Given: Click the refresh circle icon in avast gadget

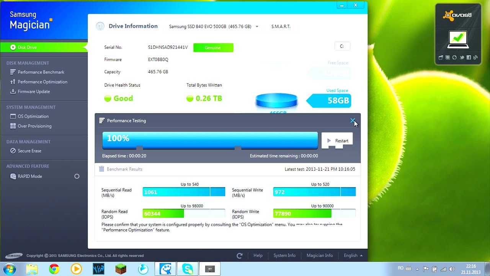Looking at the screenshot, I should (x=454, y=58).
